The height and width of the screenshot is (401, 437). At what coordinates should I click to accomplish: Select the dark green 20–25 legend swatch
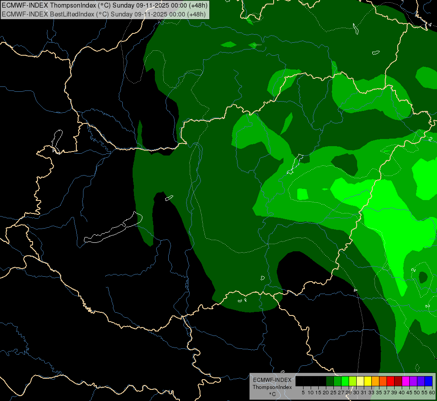tap(330, 381)
